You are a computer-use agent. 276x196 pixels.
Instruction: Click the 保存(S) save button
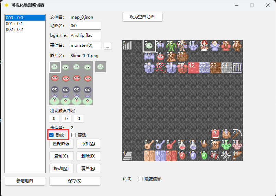75,181
